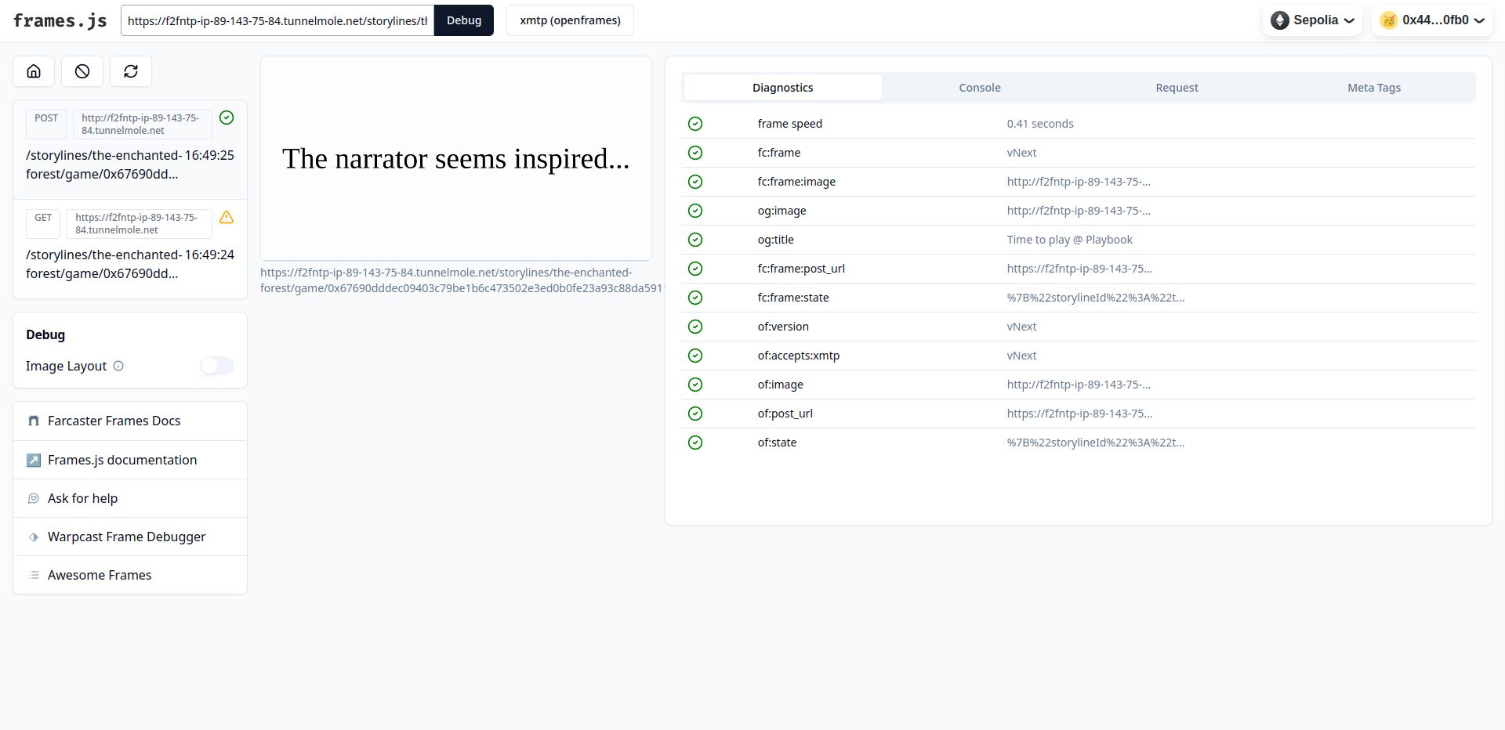
Task: Click check icon in og:title row
Action: click(695, 240)
